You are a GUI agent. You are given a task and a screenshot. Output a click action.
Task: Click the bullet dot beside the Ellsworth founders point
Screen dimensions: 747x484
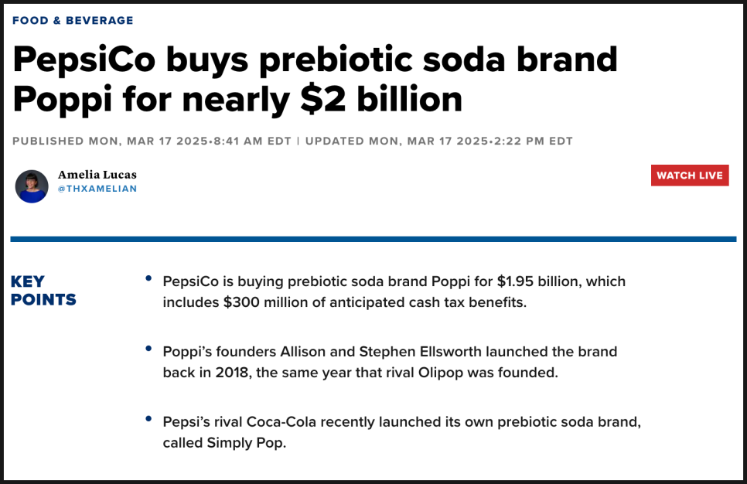pos(148,349)
